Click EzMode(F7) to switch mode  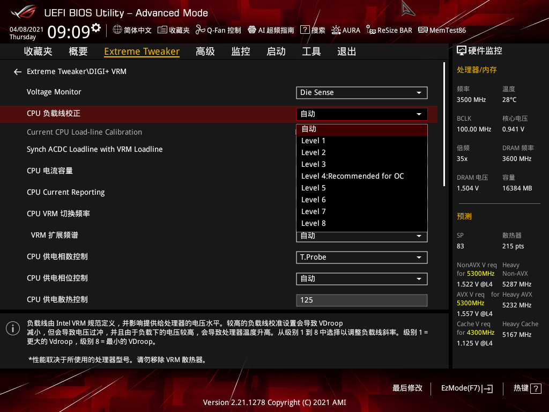tap(466, 388)
